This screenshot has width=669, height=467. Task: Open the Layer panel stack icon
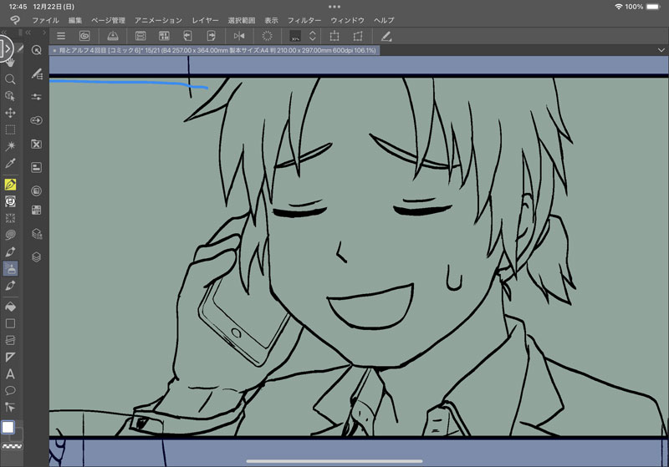[37, 256]
